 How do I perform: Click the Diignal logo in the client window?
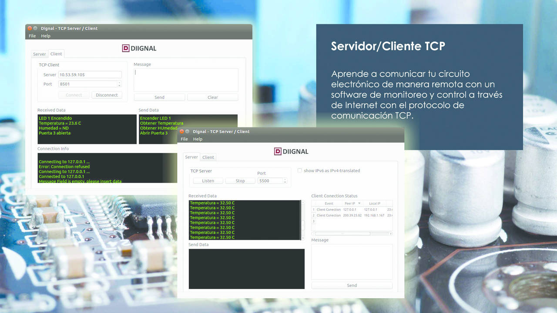[139, 48]
